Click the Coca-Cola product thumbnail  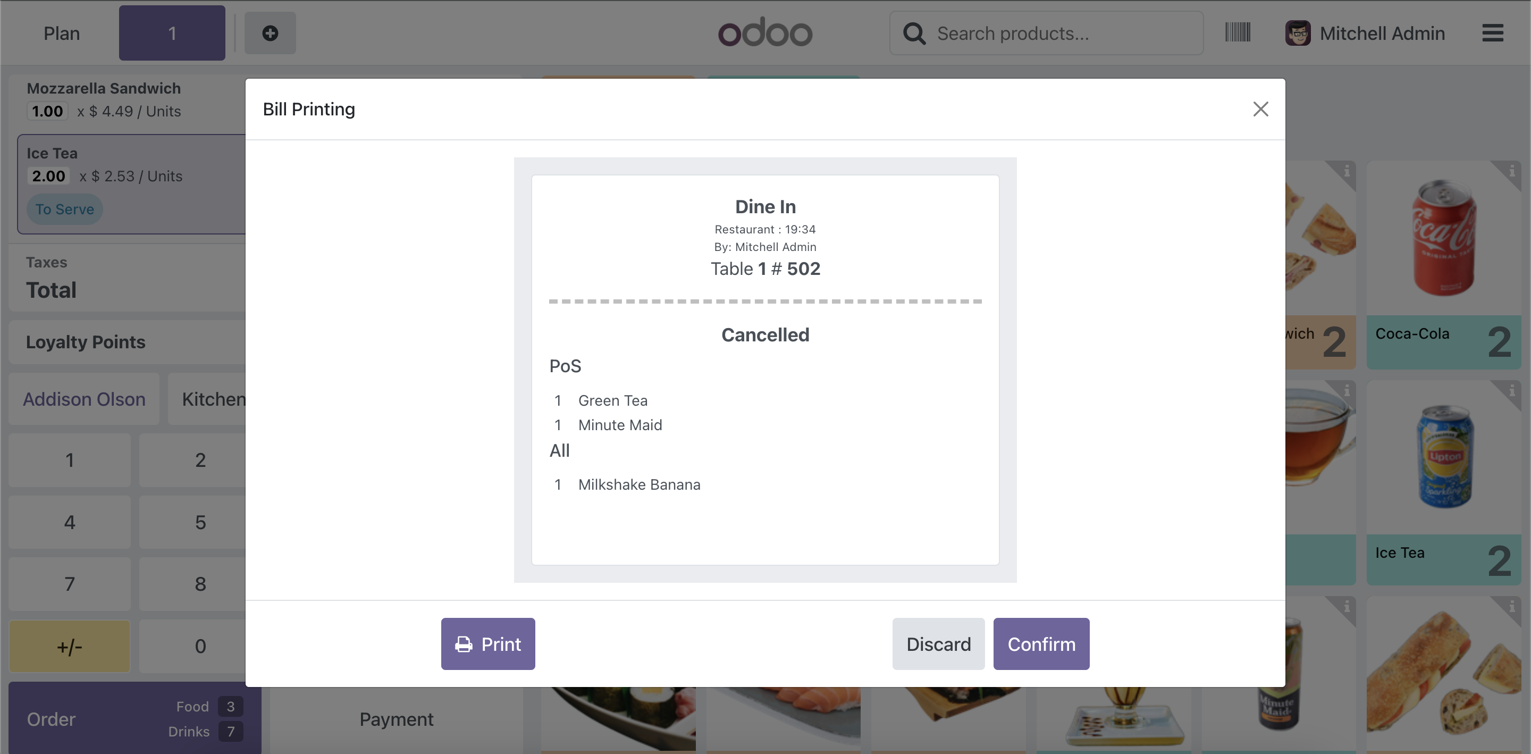pos(1443,238)
